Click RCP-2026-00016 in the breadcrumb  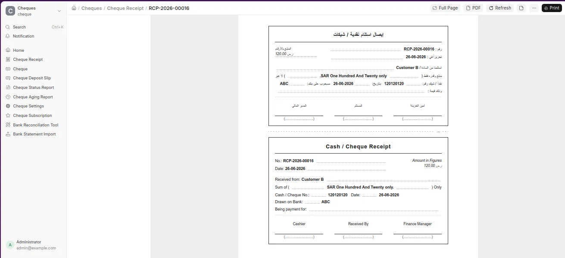pyautogui.click(x=169, y=8)
